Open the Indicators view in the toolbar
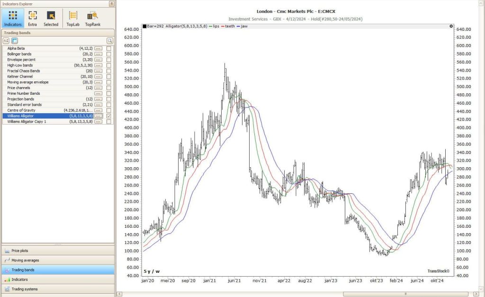The height and width of the screenshot is (297, 485). pos(13,18)
